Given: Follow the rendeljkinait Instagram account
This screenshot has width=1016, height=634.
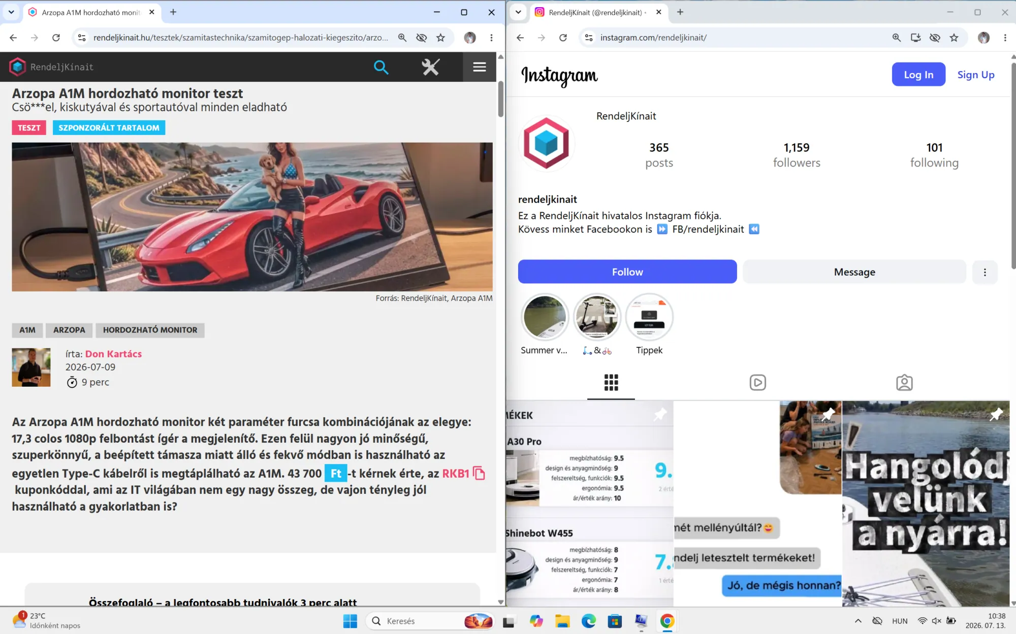Looking at the screenshot, I should pyautogui.click(x=627, y=272).
